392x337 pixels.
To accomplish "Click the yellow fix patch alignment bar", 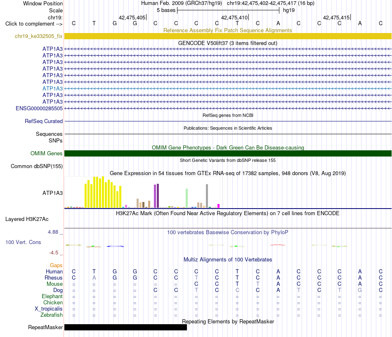I will coord(228,36).
